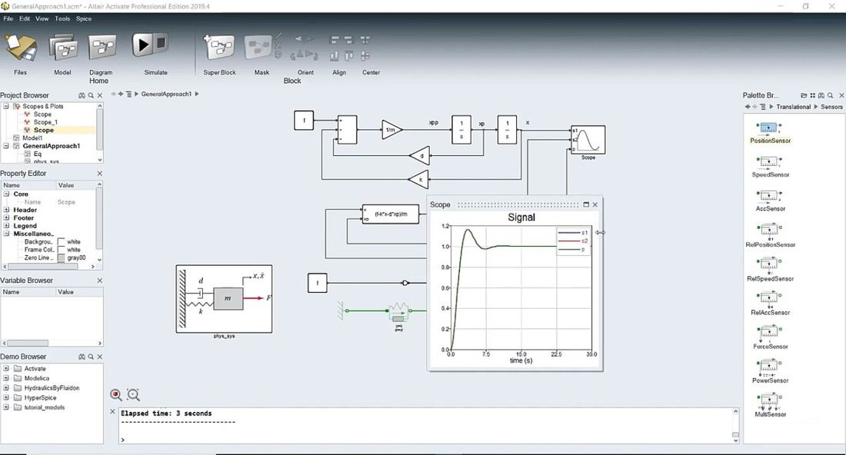Click the Super Block icon

click(219, 47)
